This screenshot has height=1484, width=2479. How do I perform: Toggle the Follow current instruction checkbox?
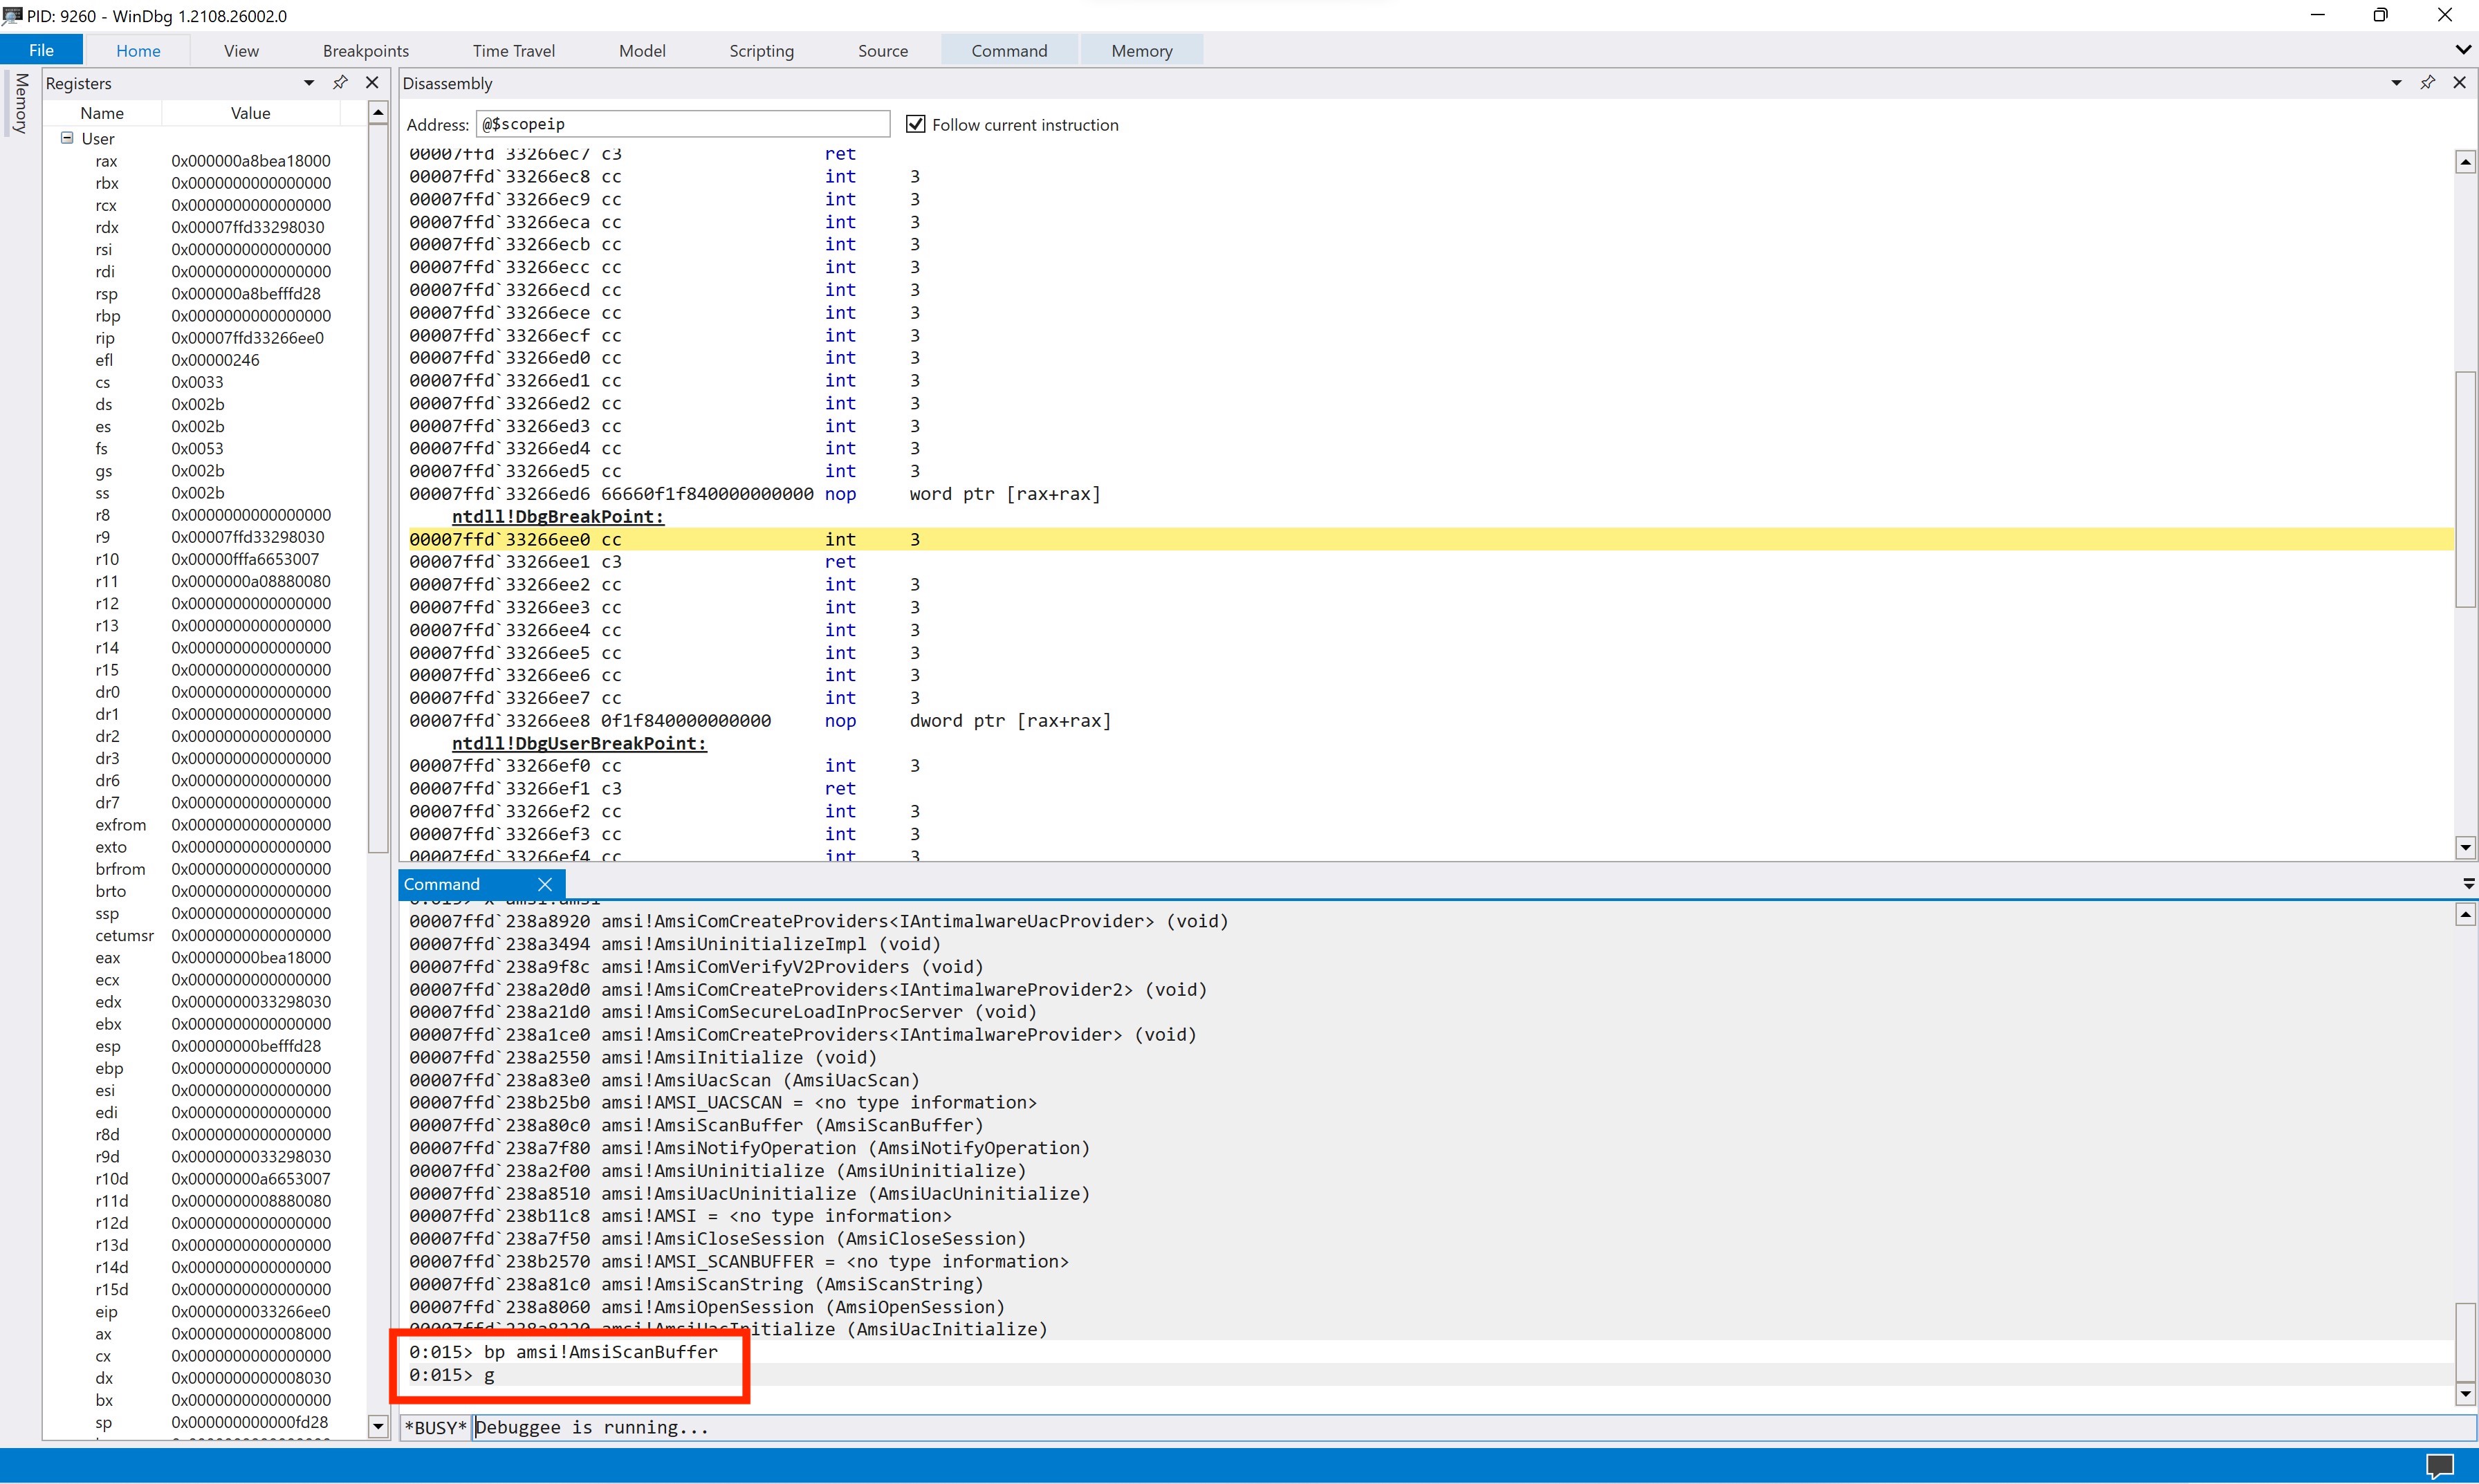point(916,124)
